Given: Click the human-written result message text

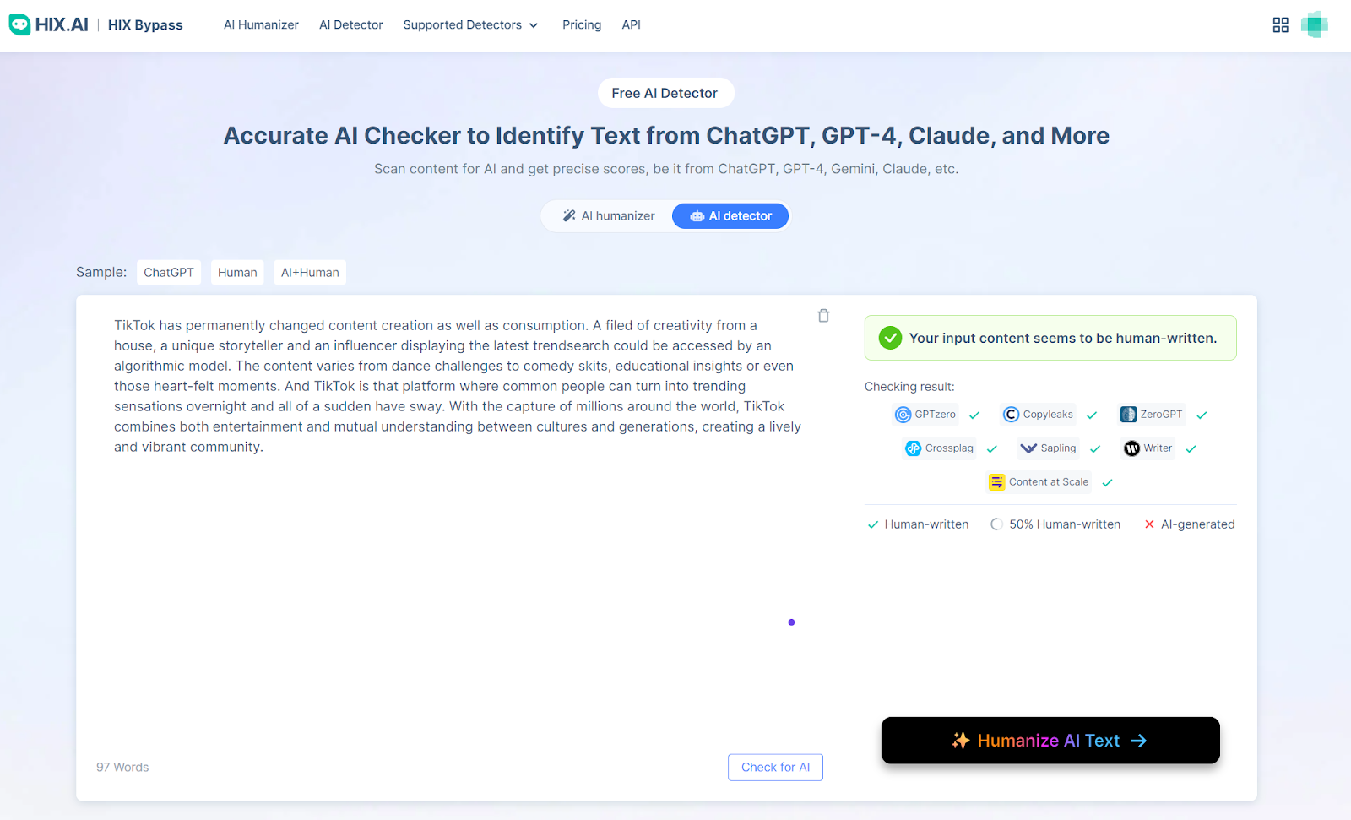Looking at the screenshot, I should pyautogui.click(x=1063, y=338).
